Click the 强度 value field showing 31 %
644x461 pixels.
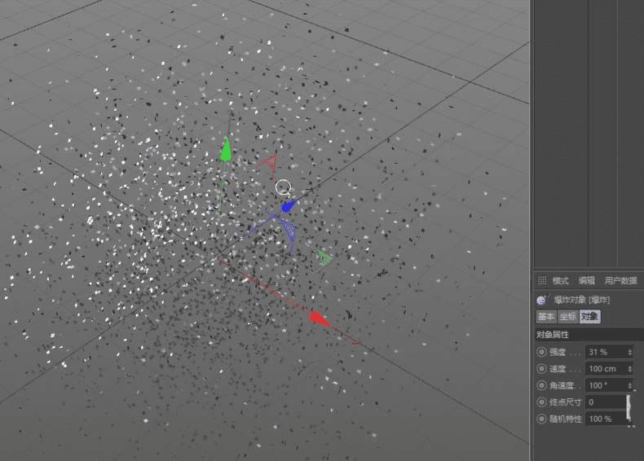(x=609, y=352)
